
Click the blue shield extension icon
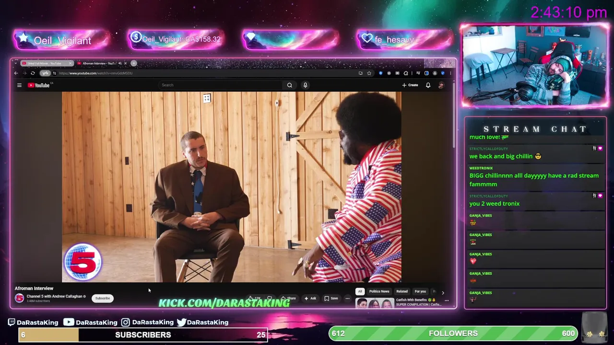point(380,73)
